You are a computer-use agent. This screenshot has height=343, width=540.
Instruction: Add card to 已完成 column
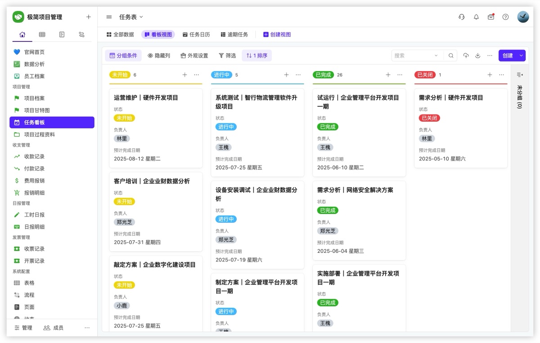pos(388,75)
